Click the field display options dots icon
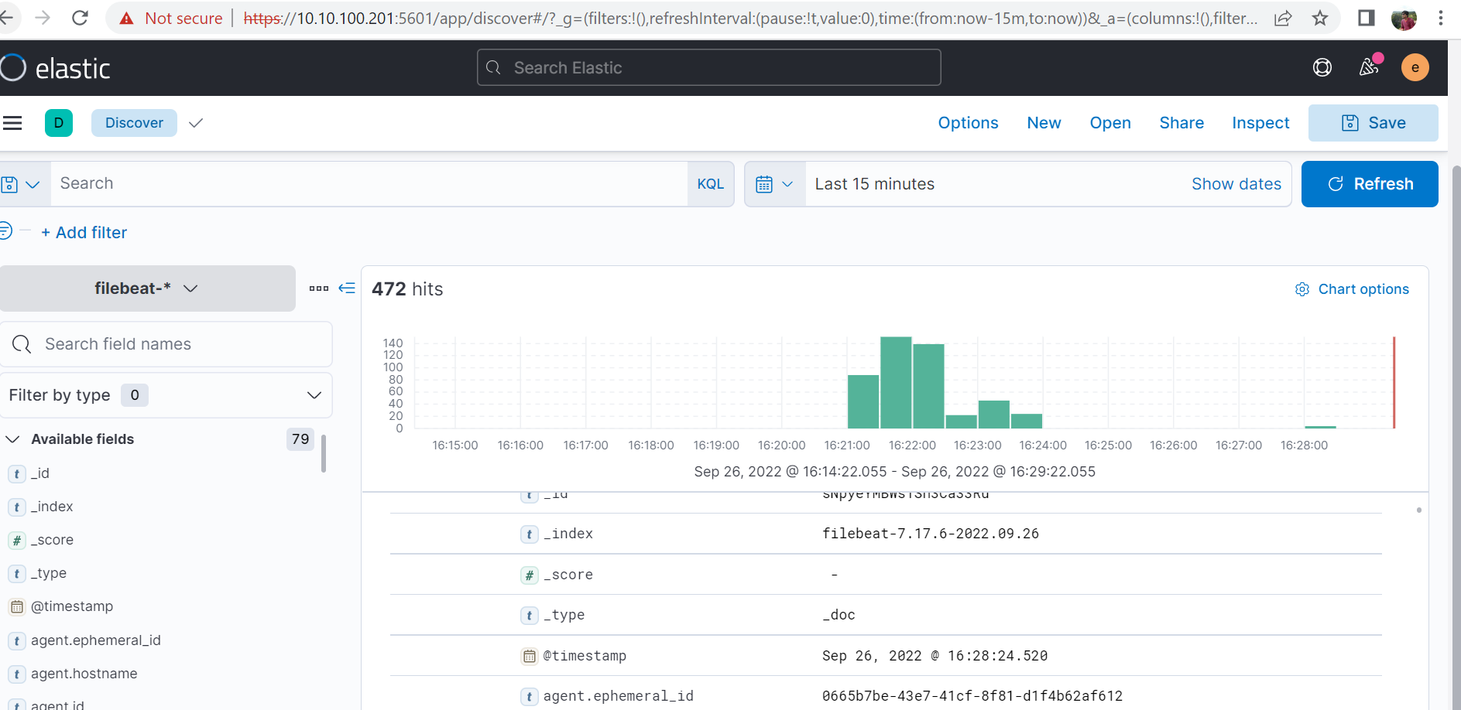The width and height of the screenshot is (1461, 710). pos(318,288)
